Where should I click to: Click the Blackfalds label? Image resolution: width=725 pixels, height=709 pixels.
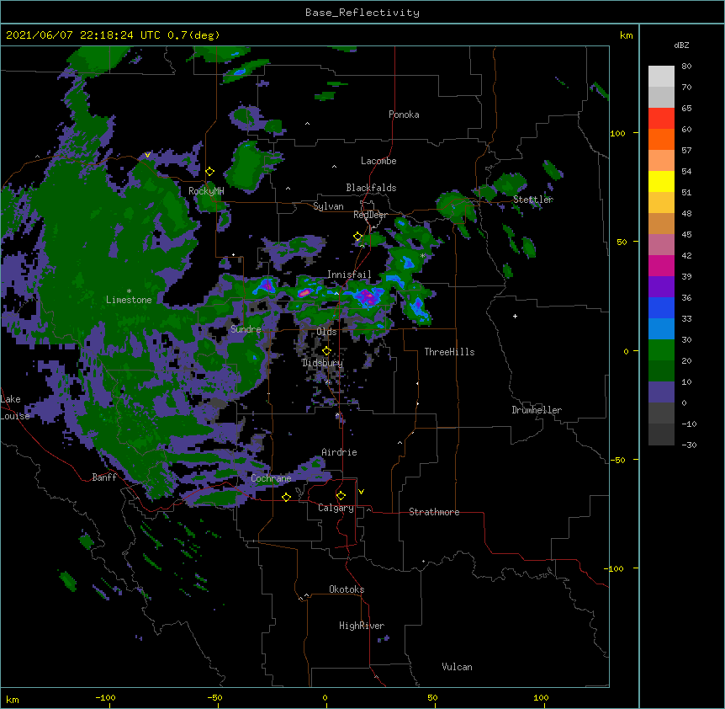(x=371, y=188)
